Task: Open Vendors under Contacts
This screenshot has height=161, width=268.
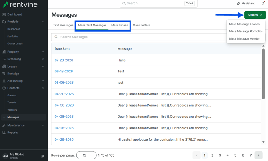Action: click(x=12, y=110)
